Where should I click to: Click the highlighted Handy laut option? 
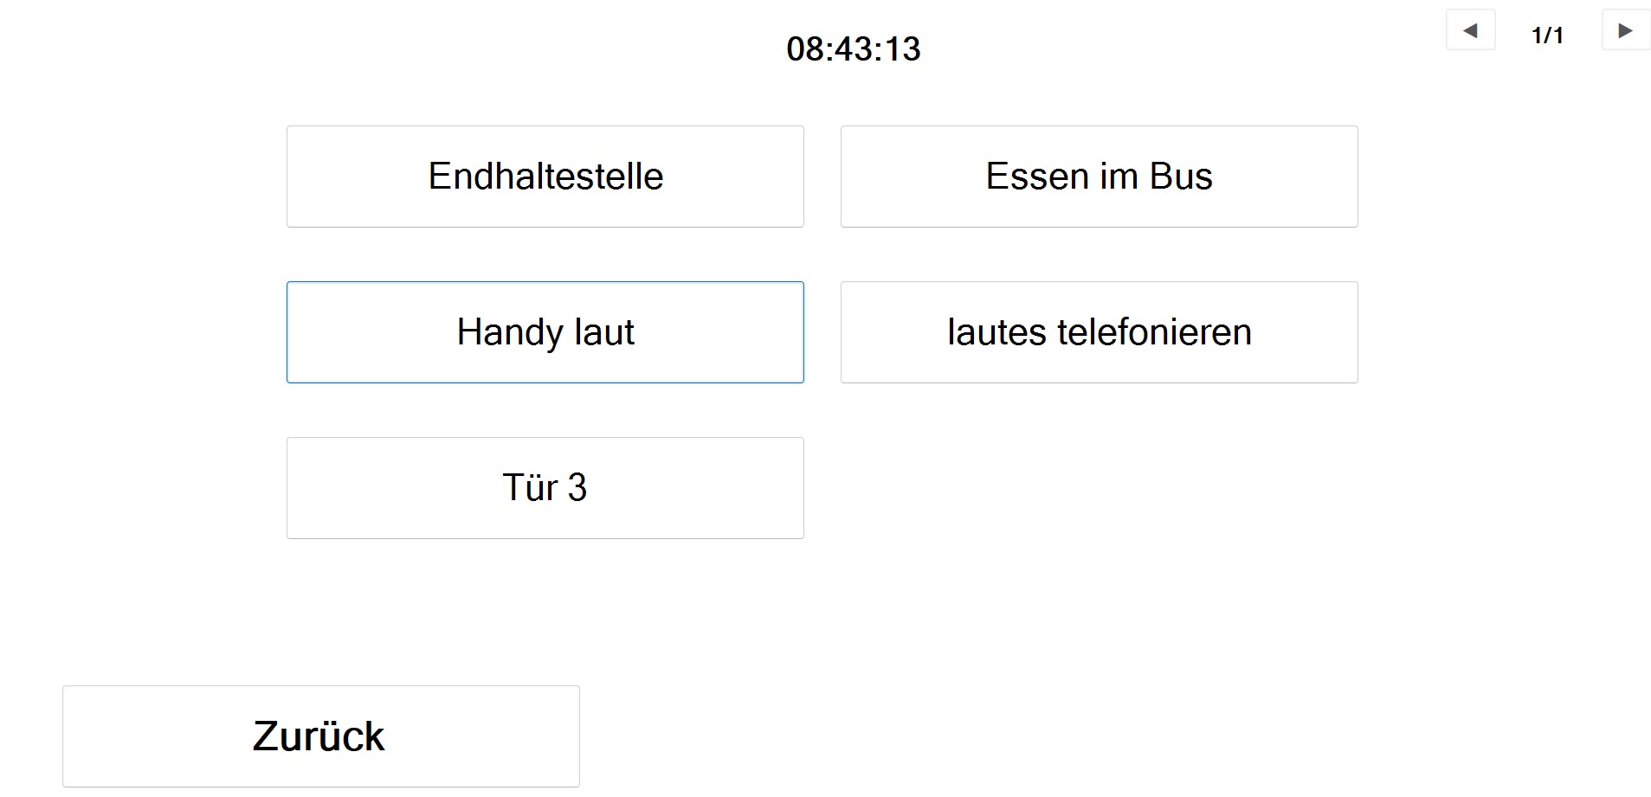[x=545, y=331]
